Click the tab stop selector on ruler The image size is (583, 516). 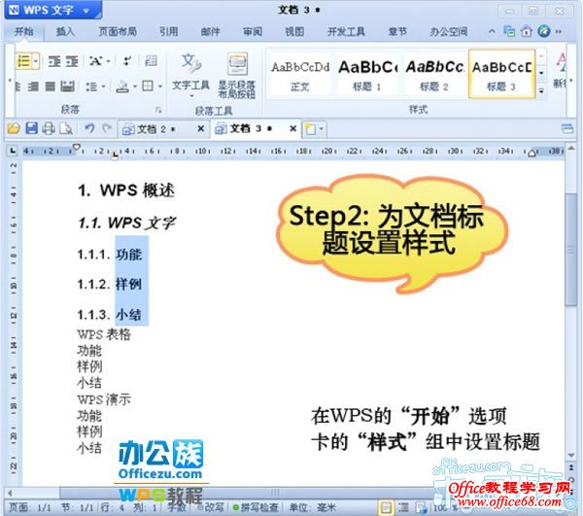pyautogui.click(x=13, y=151)
